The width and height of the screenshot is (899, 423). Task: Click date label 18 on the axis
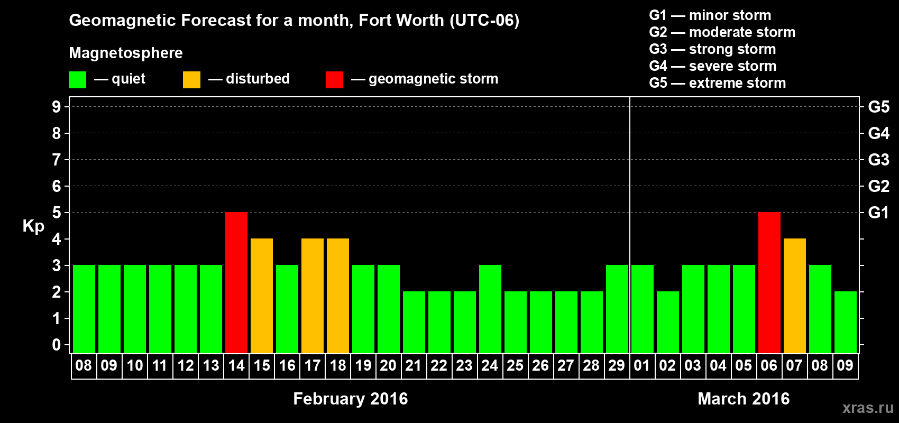pyautogui.click(x=337, y=366)
